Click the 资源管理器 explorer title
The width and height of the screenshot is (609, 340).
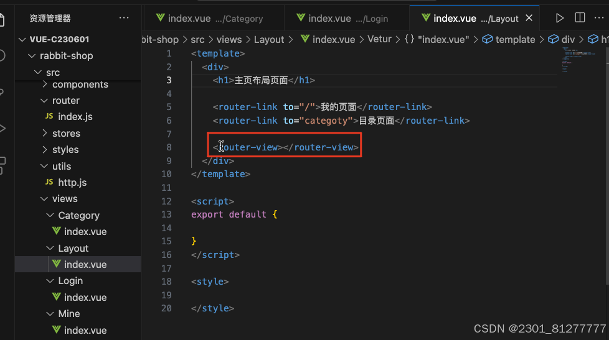(50, 18)
